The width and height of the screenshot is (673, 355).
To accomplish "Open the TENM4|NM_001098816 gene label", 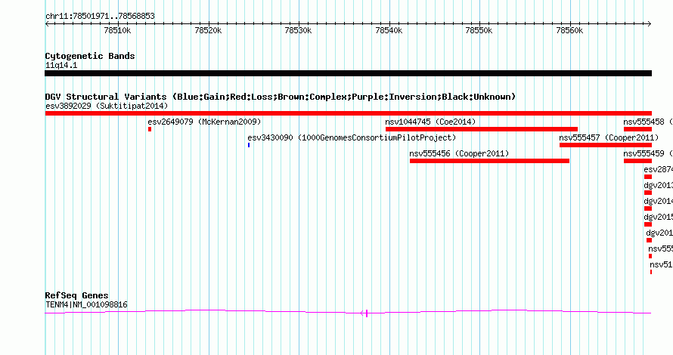I will click(x=86, y=305).
